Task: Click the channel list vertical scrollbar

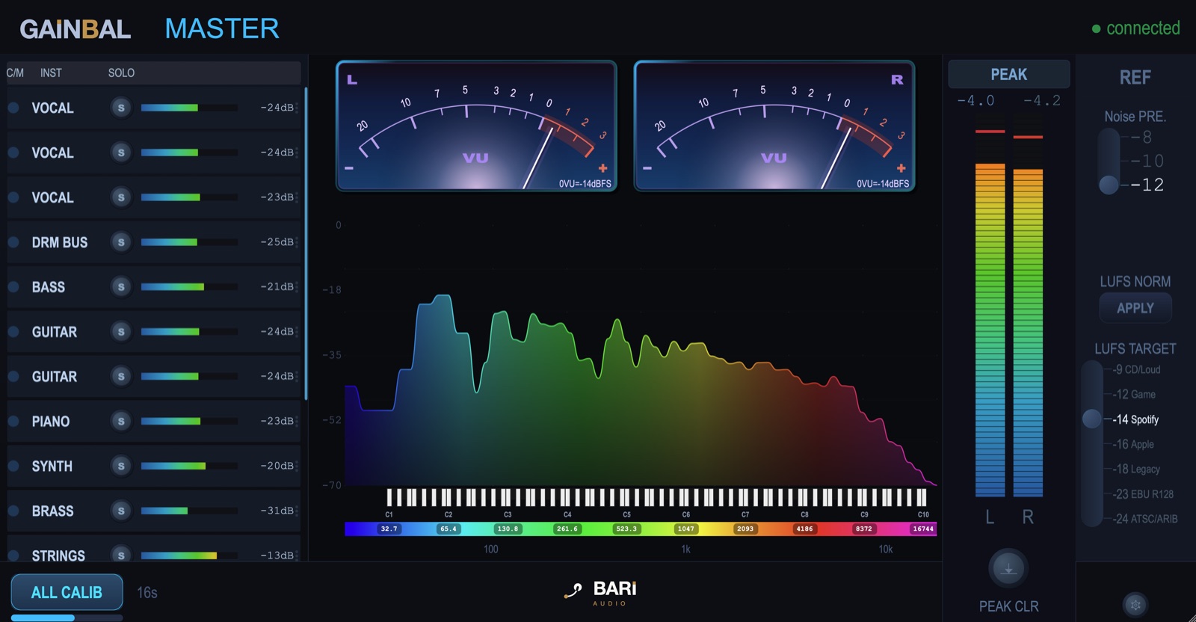Action: coord(306,244)
